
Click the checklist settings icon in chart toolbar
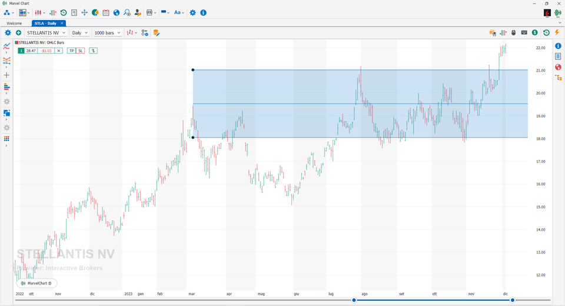145,33
